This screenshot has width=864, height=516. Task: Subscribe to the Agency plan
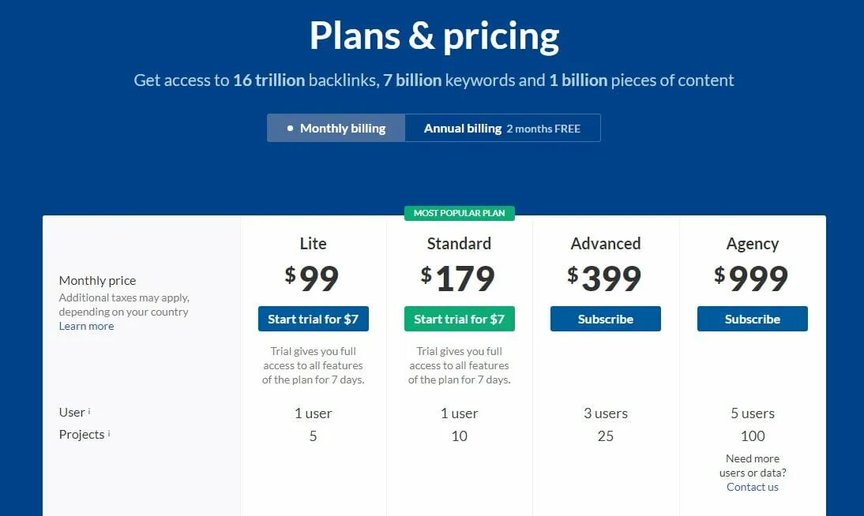pyautogui.click(x=752, y=319)
